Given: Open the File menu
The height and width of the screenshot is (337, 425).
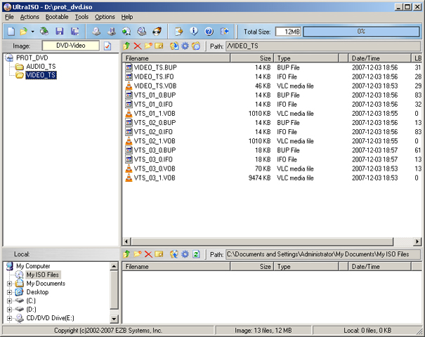Looking at the screenshot, I should (x=9, y=17).
